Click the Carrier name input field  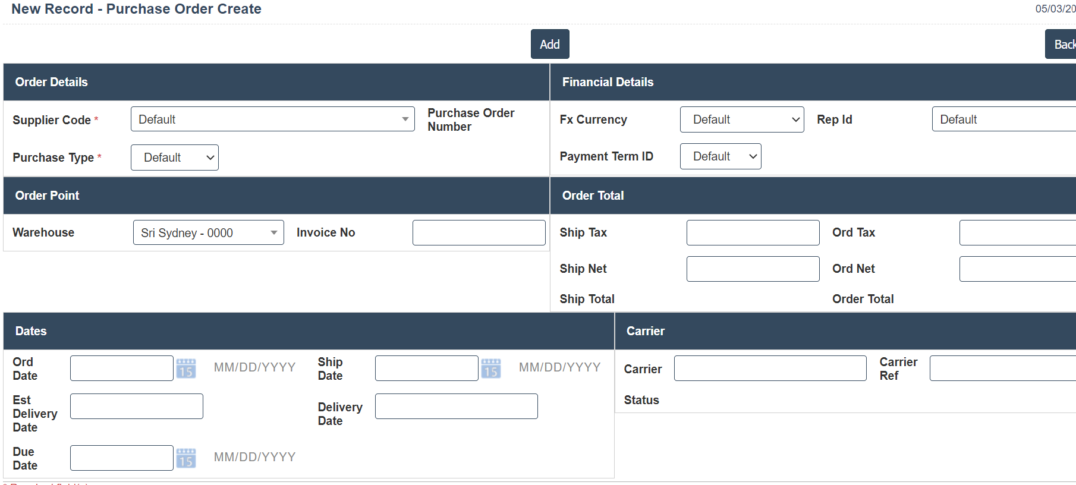(770, 369)
